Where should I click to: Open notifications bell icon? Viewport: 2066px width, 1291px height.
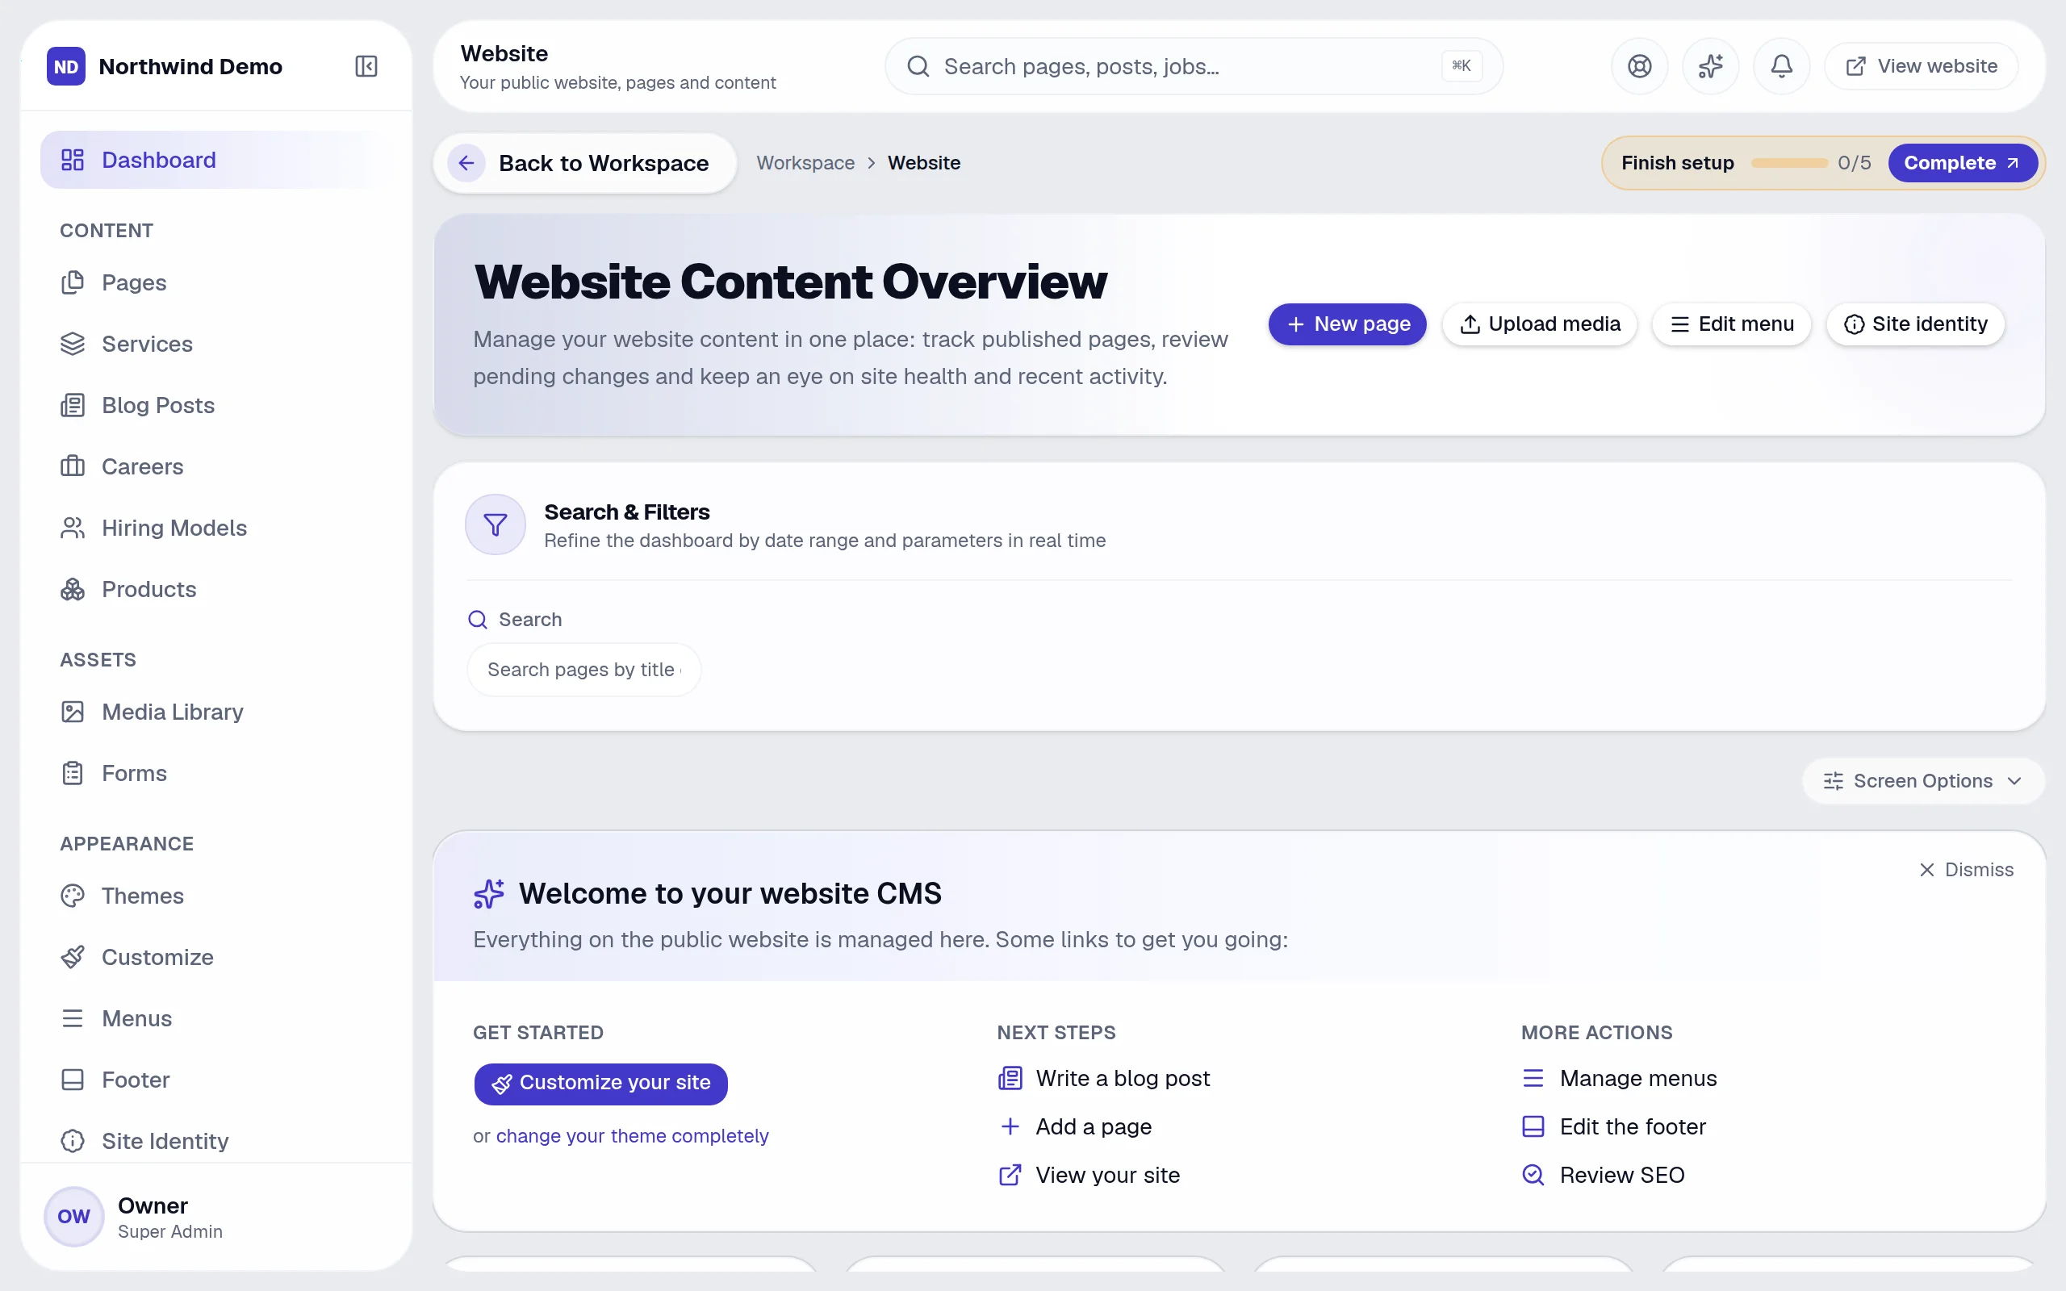[1782, 67]
